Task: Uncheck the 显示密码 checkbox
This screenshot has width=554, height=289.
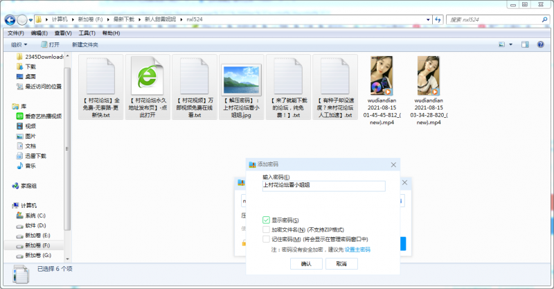Action: click(266, 220)
